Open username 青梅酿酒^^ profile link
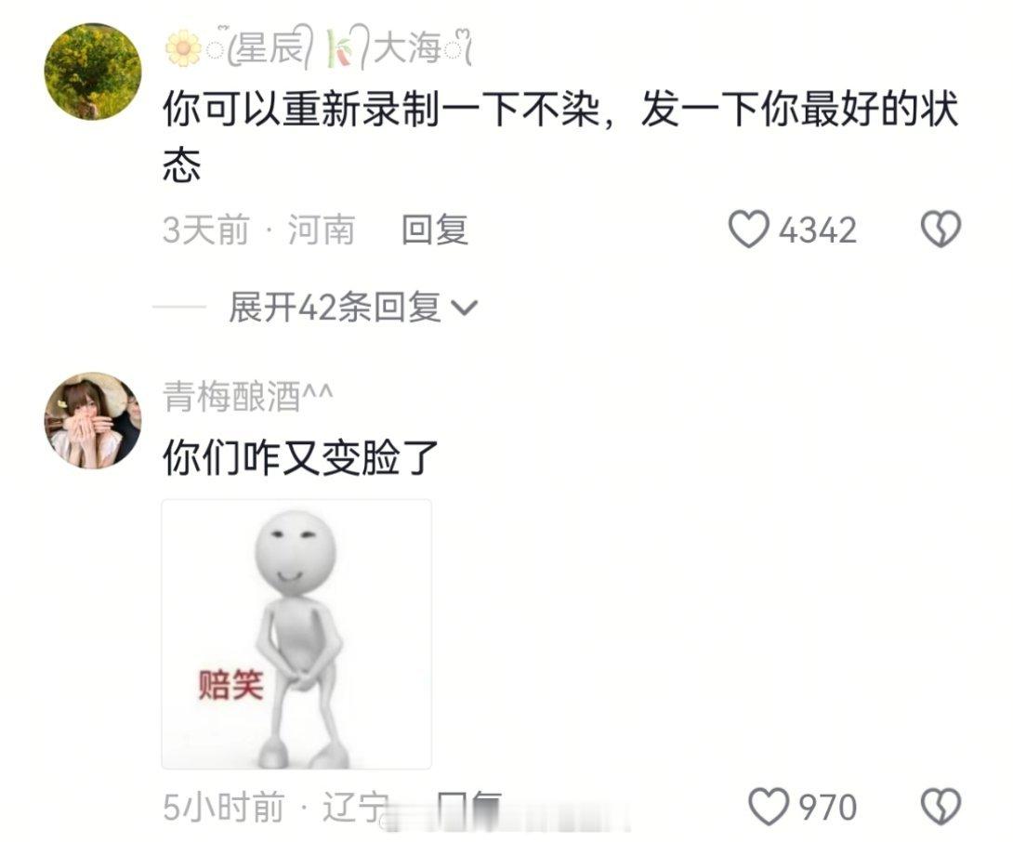1013x842 pixels. point(248,396)
